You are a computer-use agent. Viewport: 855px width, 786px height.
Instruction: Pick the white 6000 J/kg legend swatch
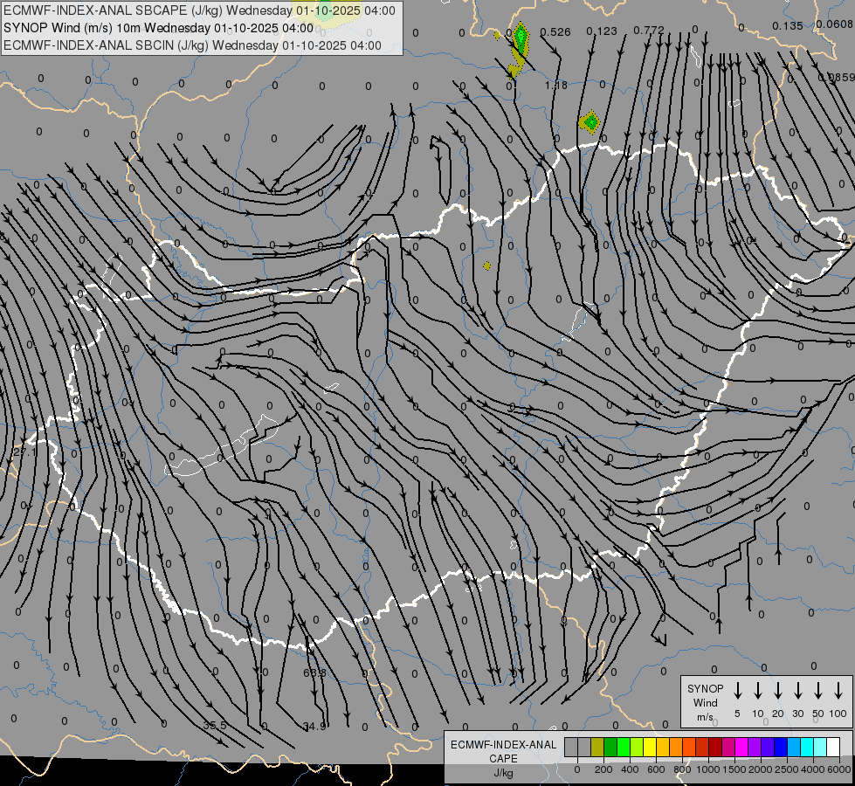(x=833, y=747)
